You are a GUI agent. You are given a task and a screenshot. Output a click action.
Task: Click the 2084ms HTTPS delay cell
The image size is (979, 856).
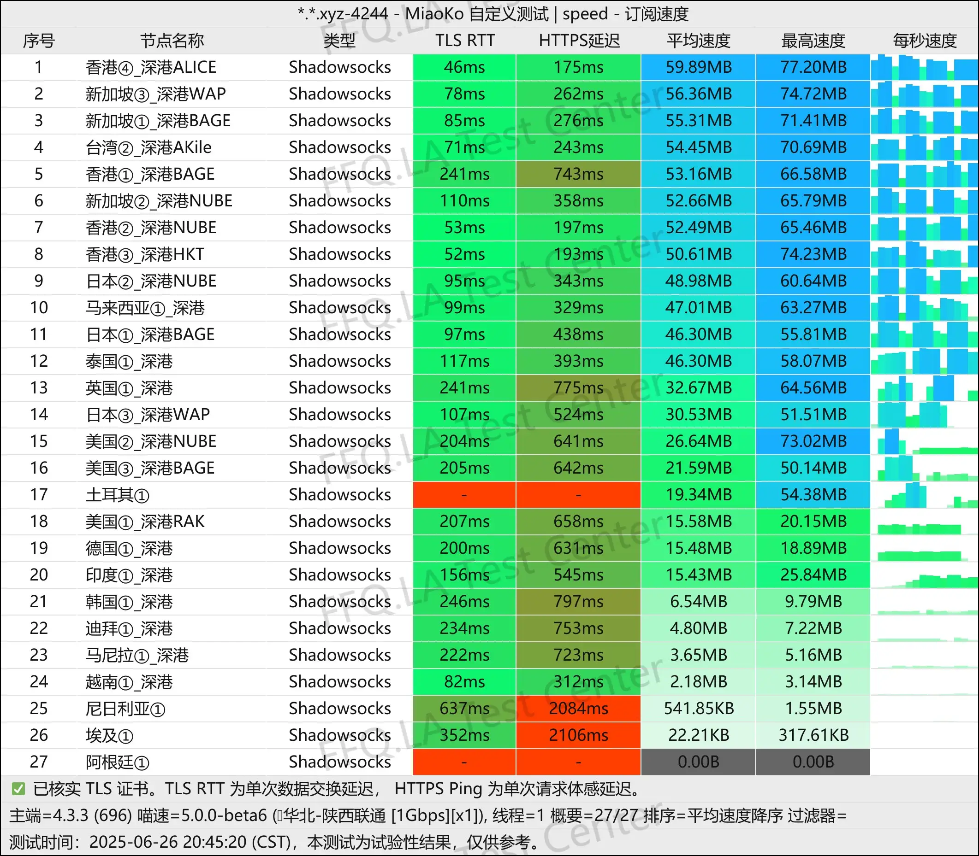coord(578,709)
